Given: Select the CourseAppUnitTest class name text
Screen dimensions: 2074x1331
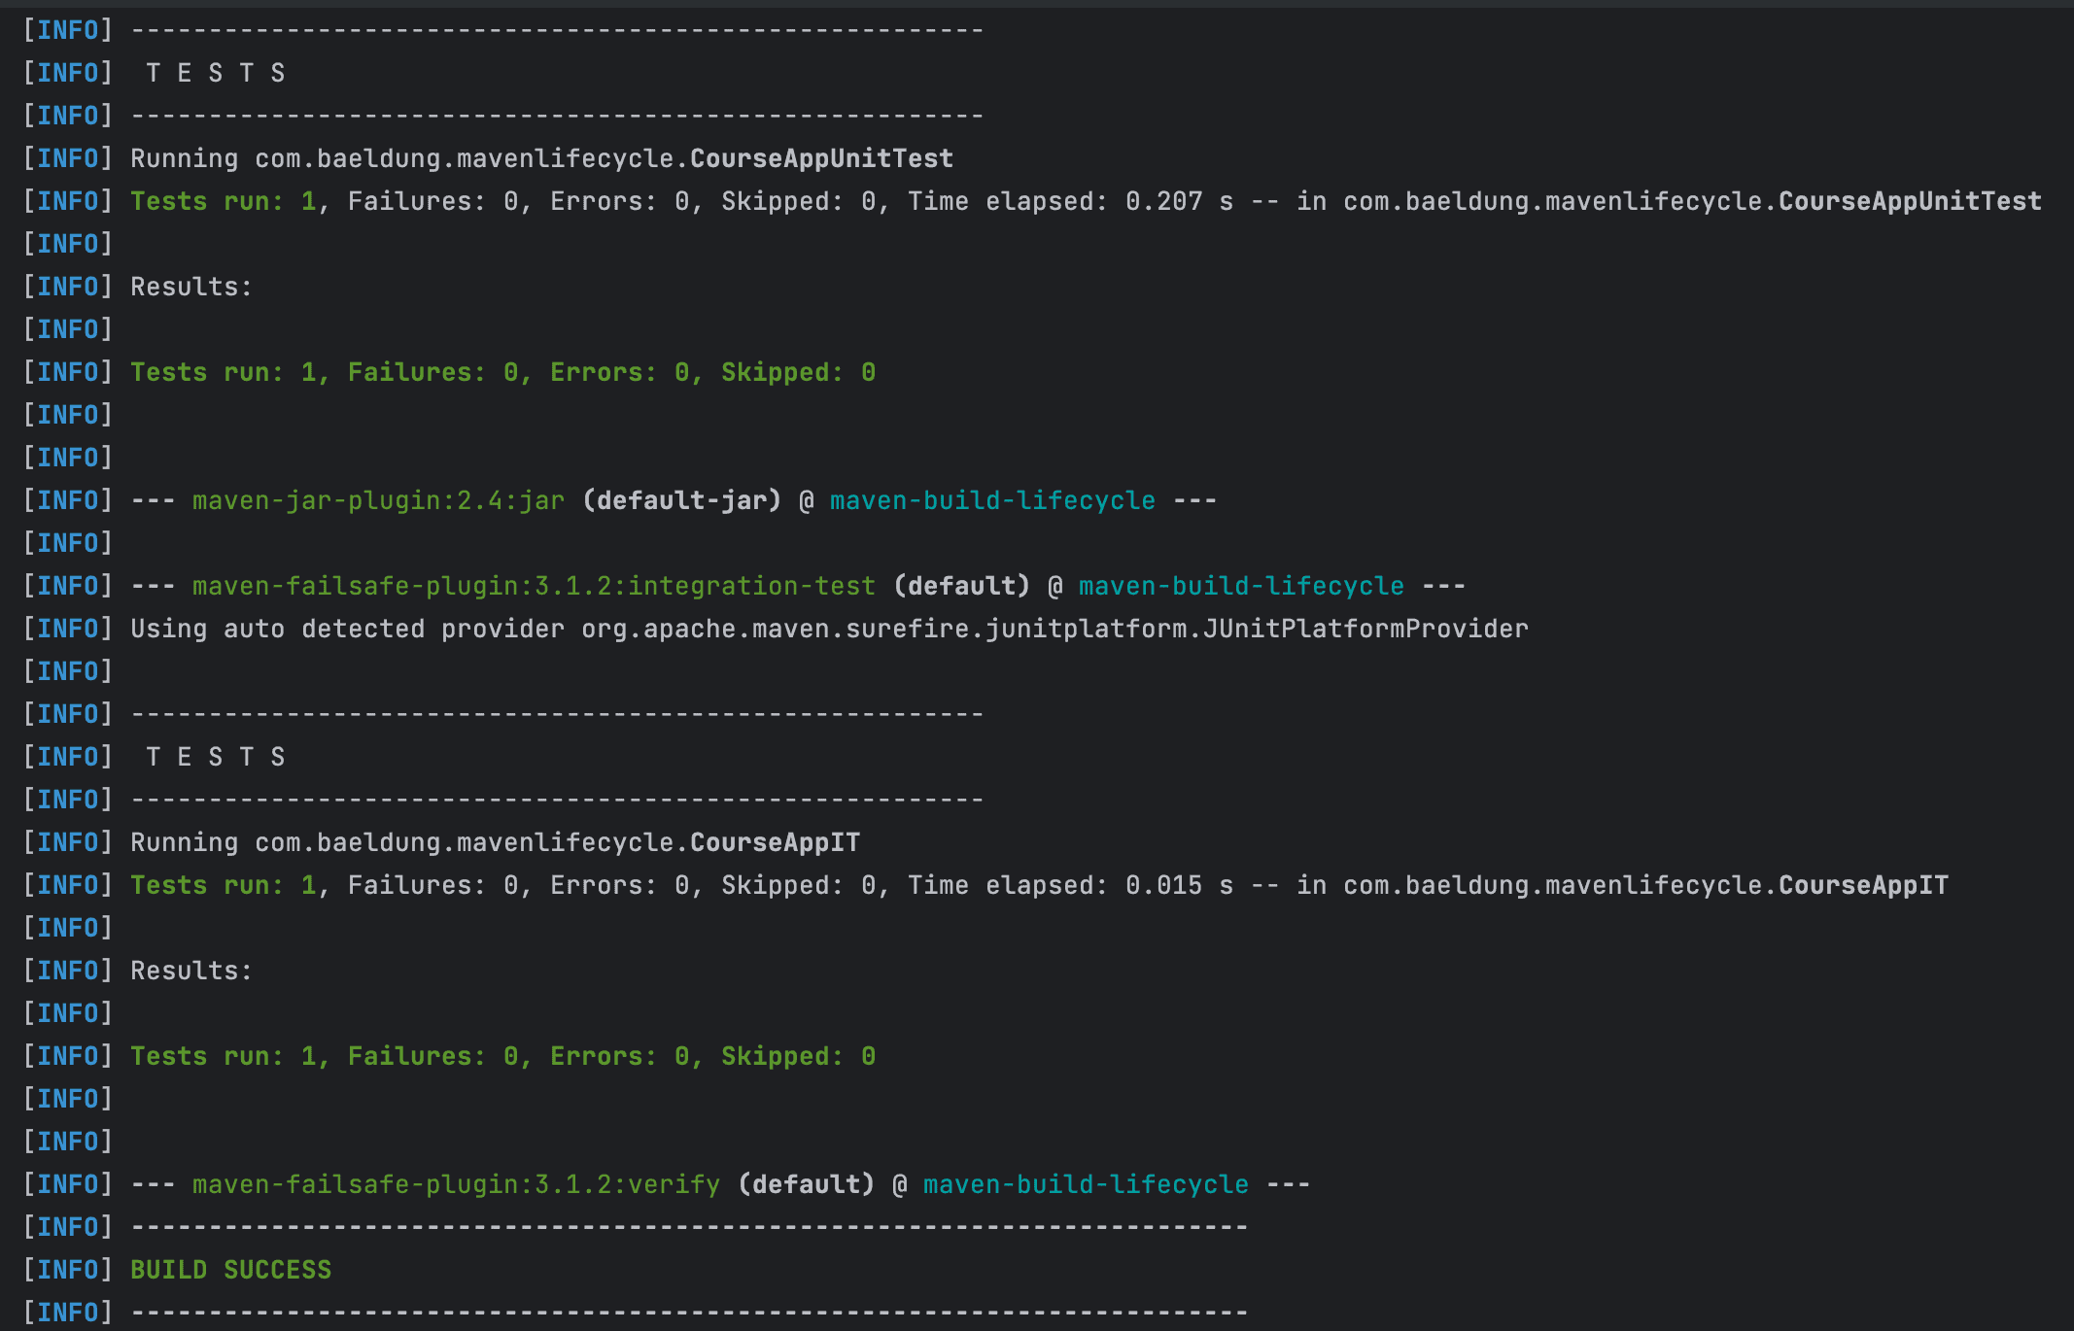Looking at the screenshot, I should coord(819,157).
